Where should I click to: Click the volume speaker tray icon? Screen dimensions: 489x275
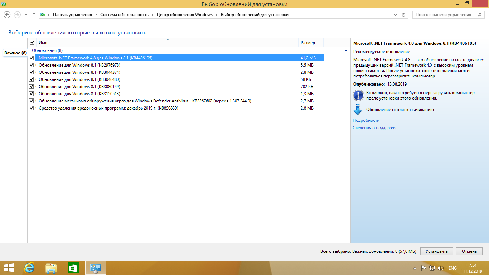(x=441, y=268)
